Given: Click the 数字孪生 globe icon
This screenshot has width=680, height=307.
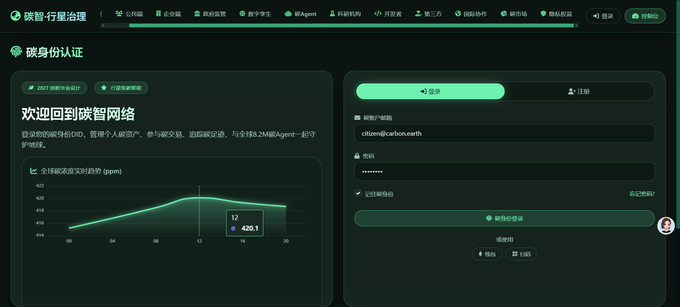Looking at the screenshot, I should tap(242, 13).
